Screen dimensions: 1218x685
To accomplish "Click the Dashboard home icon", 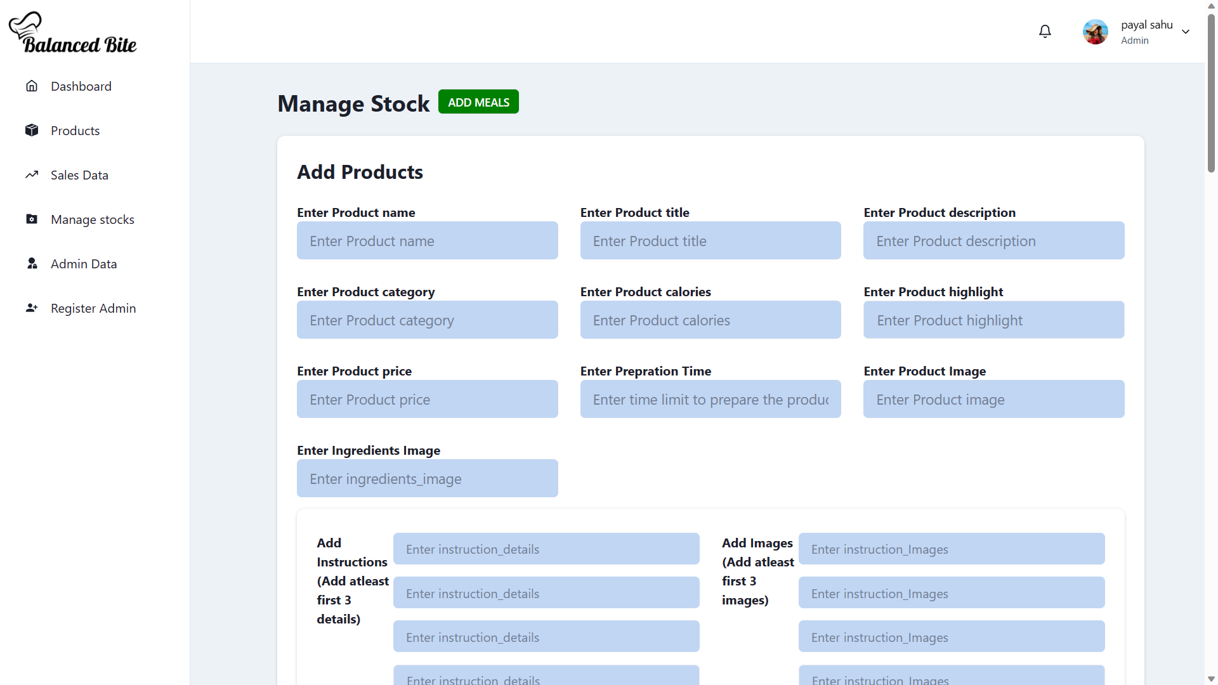I will 31,86.
